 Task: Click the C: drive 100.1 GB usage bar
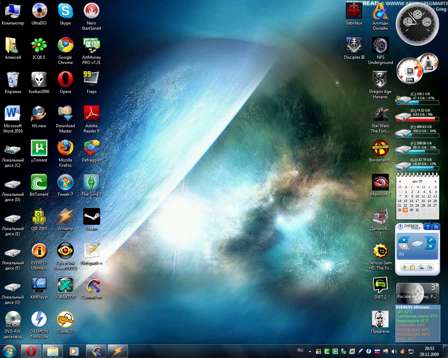417,103
